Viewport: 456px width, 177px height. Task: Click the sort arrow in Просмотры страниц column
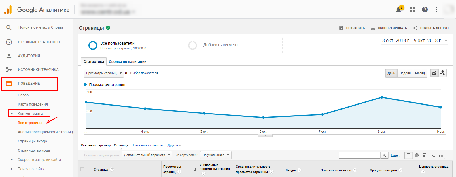195,170
